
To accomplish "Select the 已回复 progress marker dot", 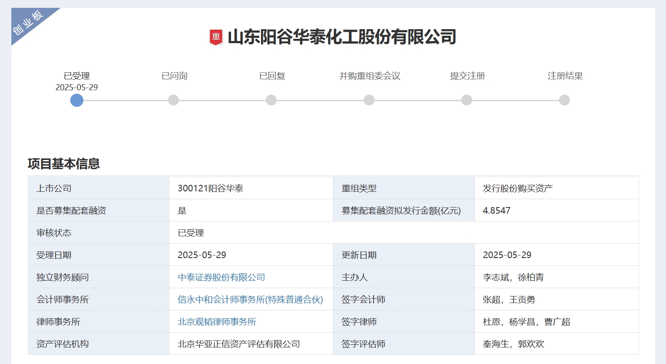I will (271, 100).
